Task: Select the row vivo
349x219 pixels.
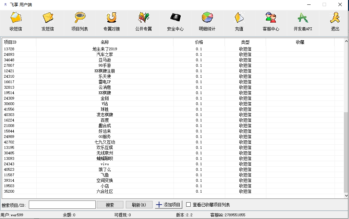Action: pyautogui.click(x=172, y=164)
